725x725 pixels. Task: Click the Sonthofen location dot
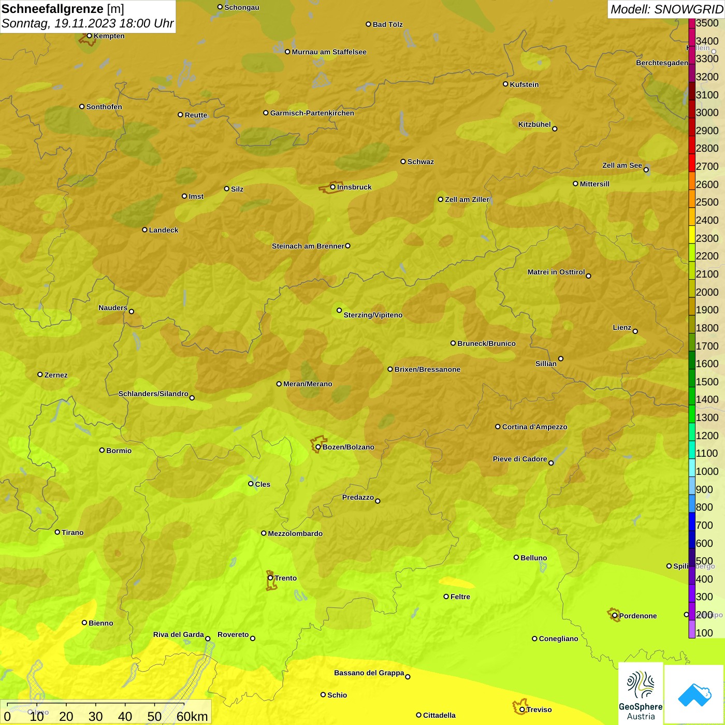pyautogui.click(x=82, y=107)
